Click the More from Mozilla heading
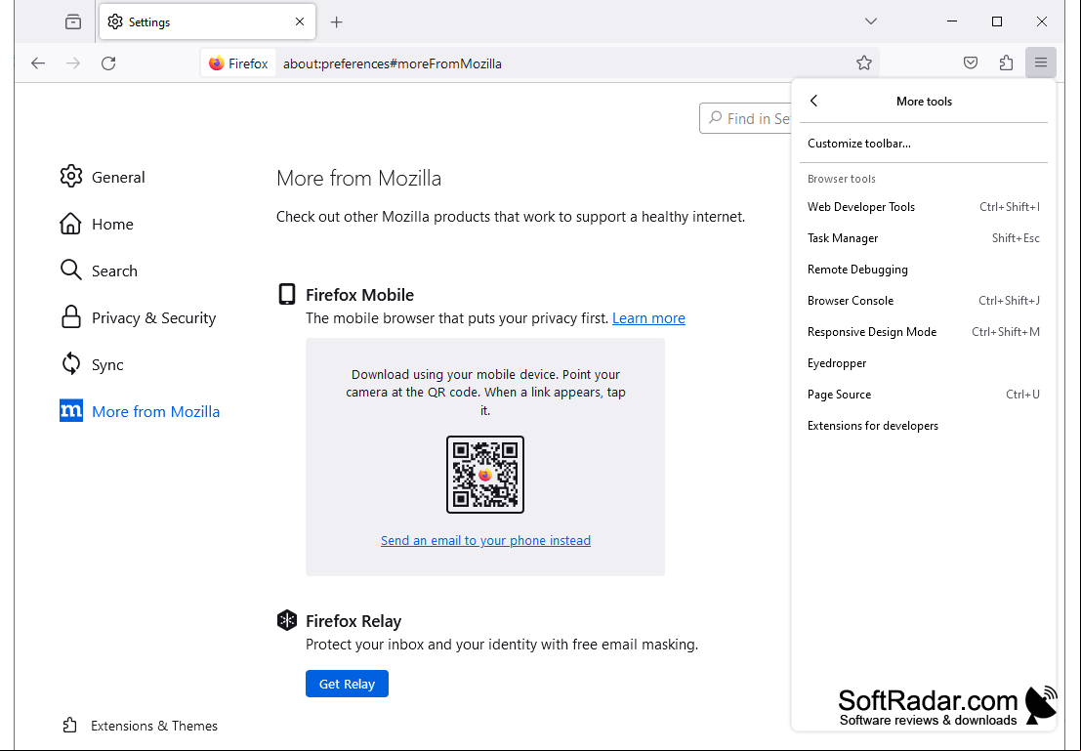 tap(358, 178)
